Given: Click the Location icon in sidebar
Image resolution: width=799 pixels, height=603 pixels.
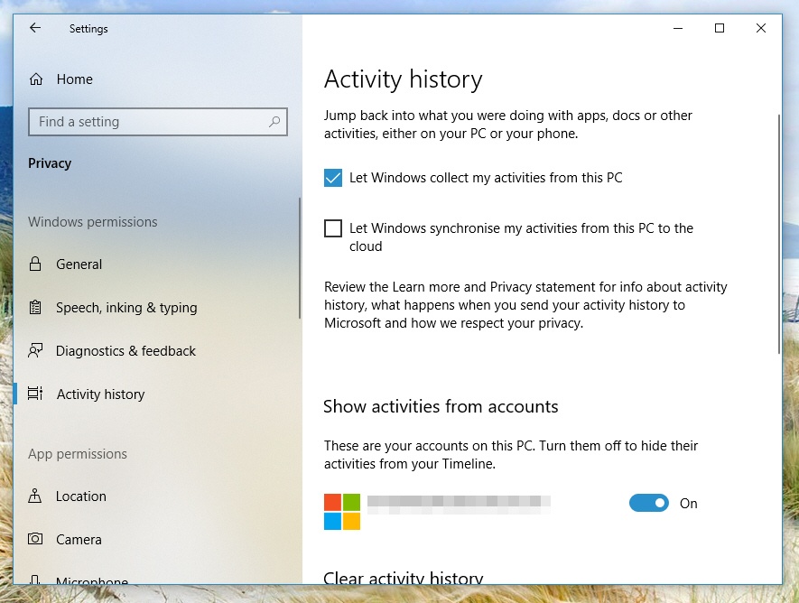Looking at the screenshot, I should pyautogui.click(x=36, y=496).
